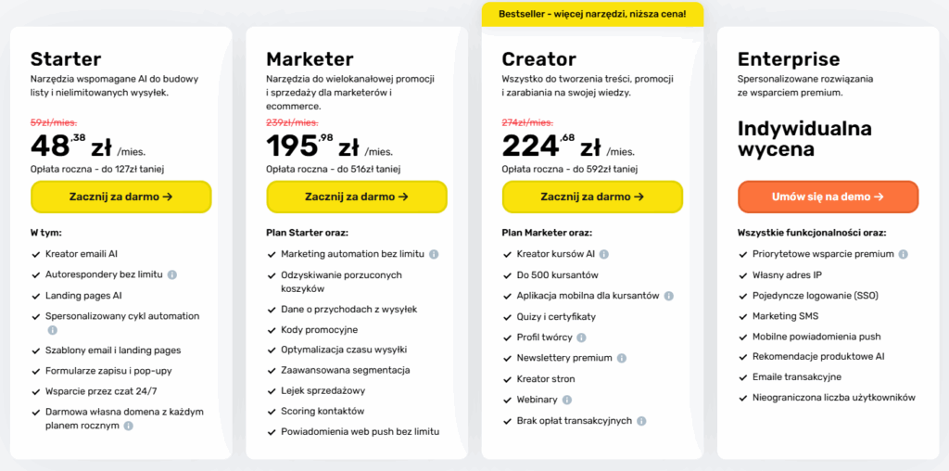Viewport: 949px width, 471px height.
Task: Click info icon next to Aplikacja mobilna dla kursantów
Action: (x=668, y=296)
